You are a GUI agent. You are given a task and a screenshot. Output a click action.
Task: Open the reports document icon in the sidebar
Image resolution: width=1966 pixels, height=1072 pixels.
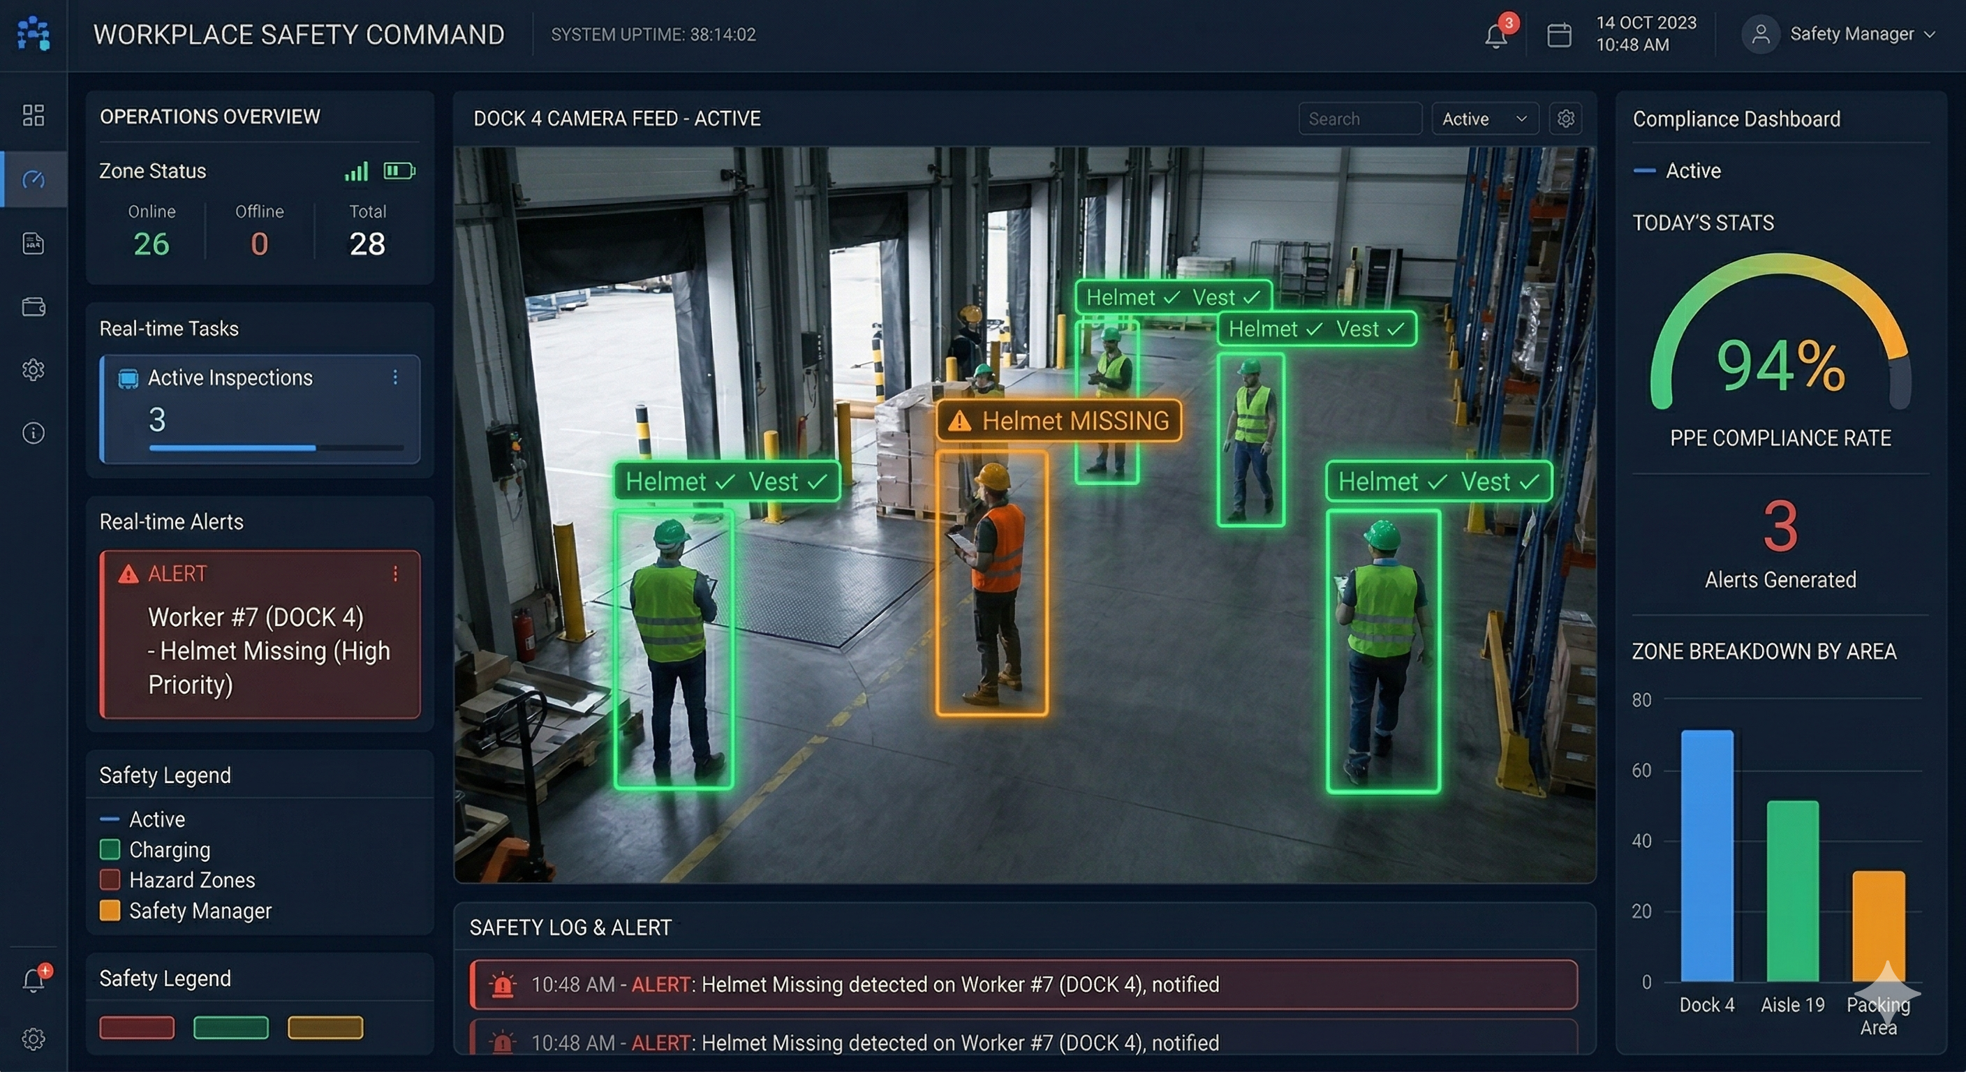point(34,244)
